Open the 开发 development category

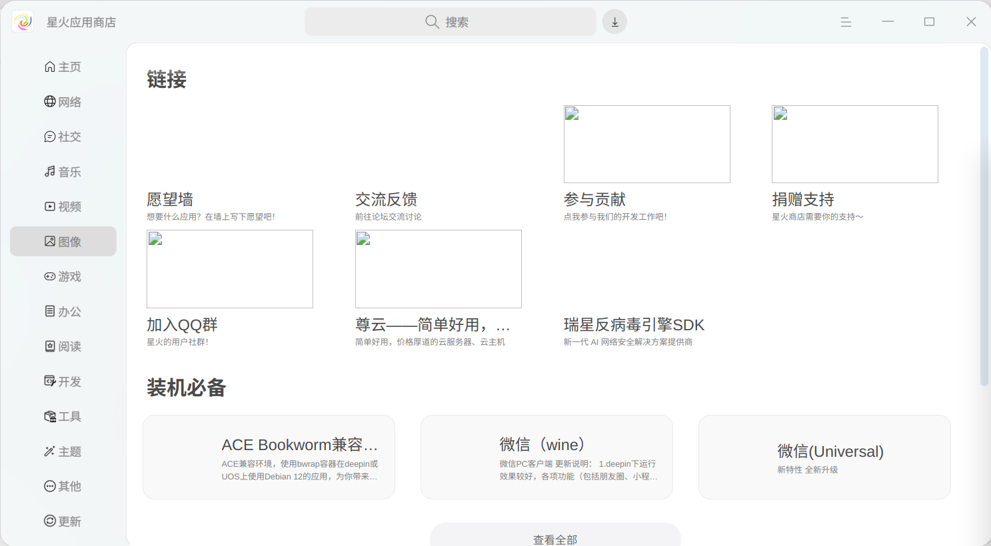point(63,382)
